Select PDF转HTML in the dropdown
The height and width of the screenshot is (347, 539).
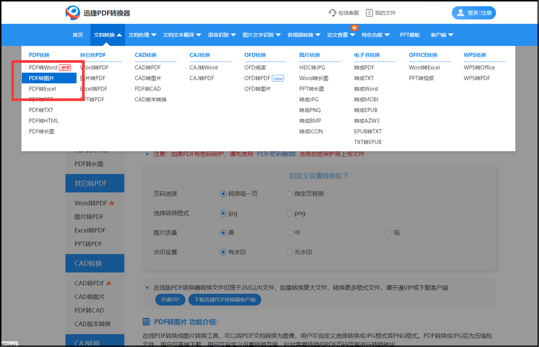point(44,121)
